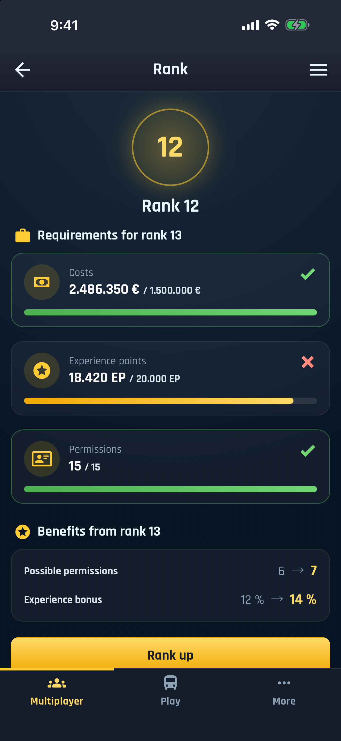This screenshot has height=741, width=341.
Task: Click the Experience points progress bar
Action: point(171,400)
